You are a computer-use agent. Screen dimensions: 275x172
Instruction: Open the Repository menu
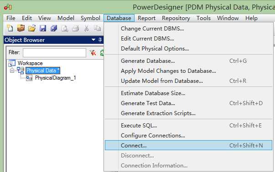(176, 18)
